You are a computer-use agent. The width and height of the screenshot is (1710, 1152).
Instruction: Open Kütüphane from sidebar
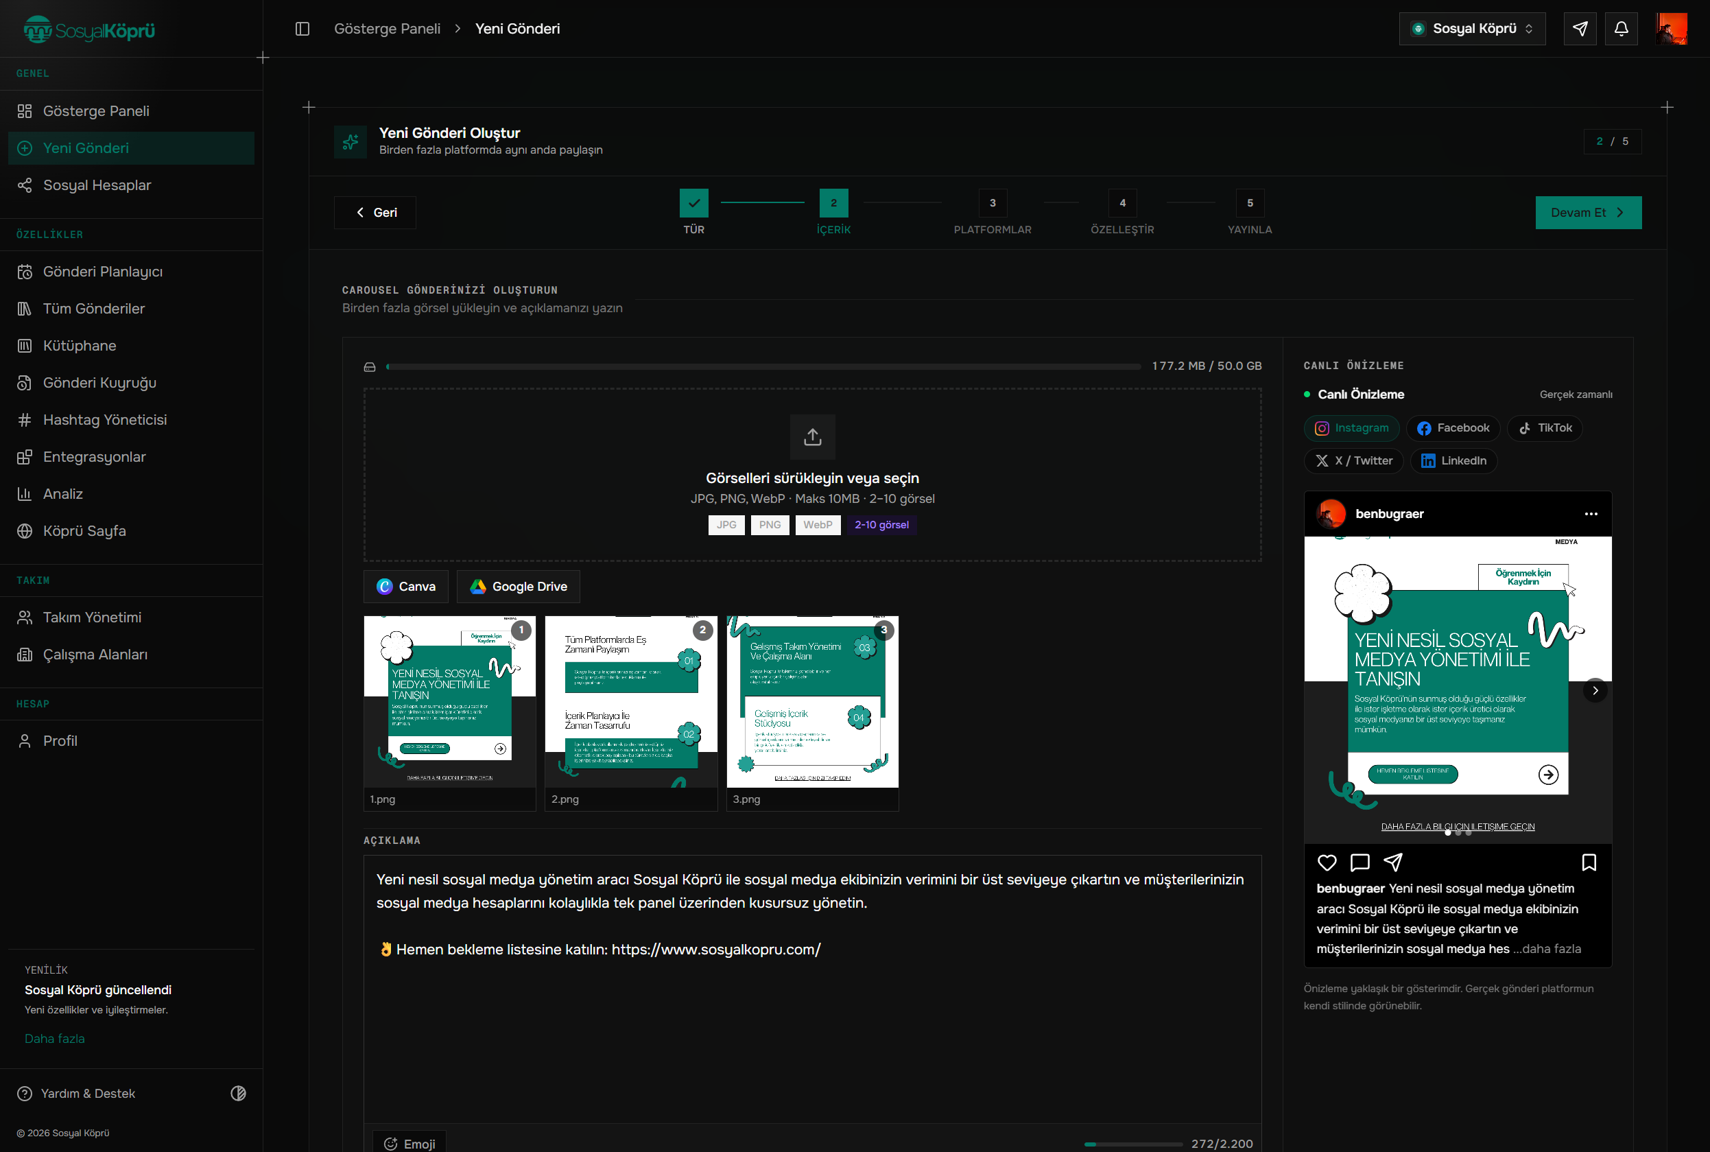[x=132, y=346]
